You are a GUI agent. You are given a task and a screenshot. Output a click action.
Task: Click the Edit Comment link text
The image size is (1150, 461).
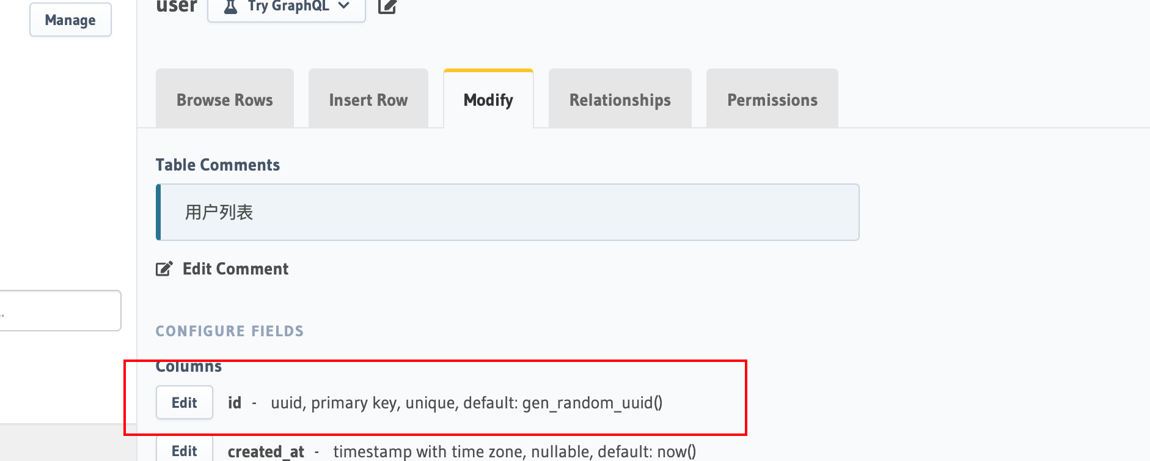tap(235, 269)
